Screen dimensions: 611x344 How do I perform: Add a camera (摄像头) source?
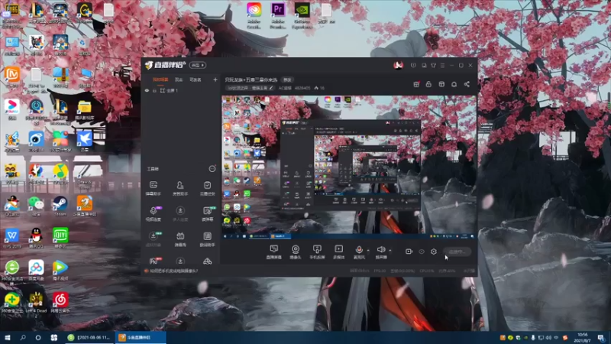[x=296, y=252]
